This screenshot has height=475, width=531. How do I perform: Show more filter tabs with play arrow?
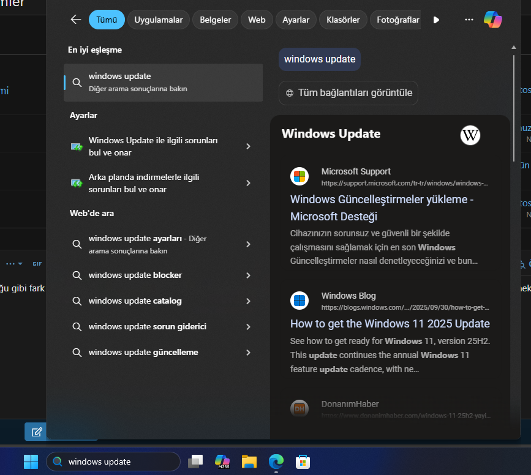pyautogui.click(x=436, y=20)
